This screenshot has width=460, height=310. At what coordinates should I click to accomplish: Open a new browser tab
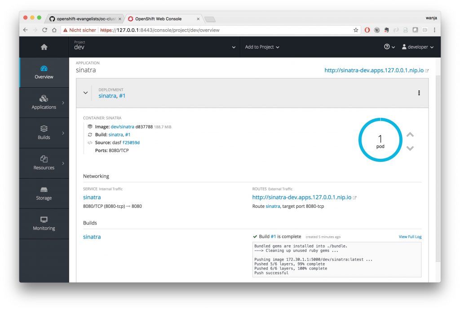[x=210, y=19]
